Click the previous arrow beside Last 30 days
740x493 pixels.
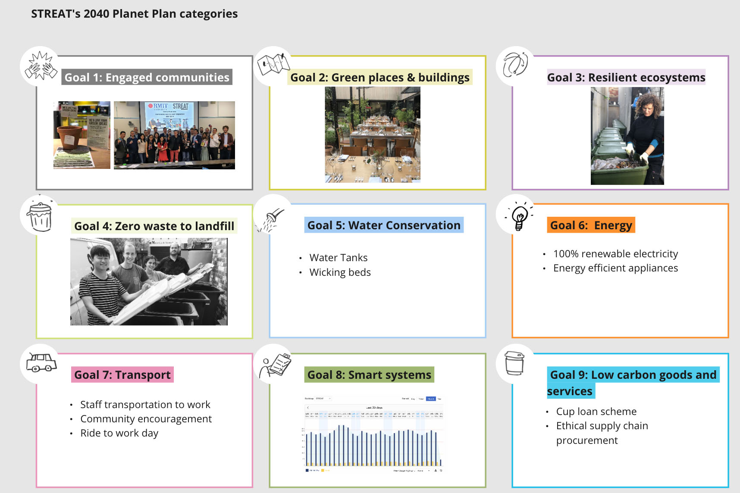(x=308, y=407)
